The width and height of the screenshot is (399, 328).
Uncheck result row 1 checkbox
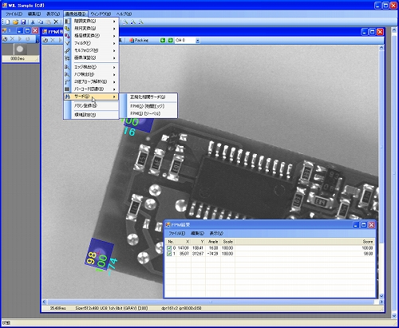pyautogui.click(x=169, y=254)
